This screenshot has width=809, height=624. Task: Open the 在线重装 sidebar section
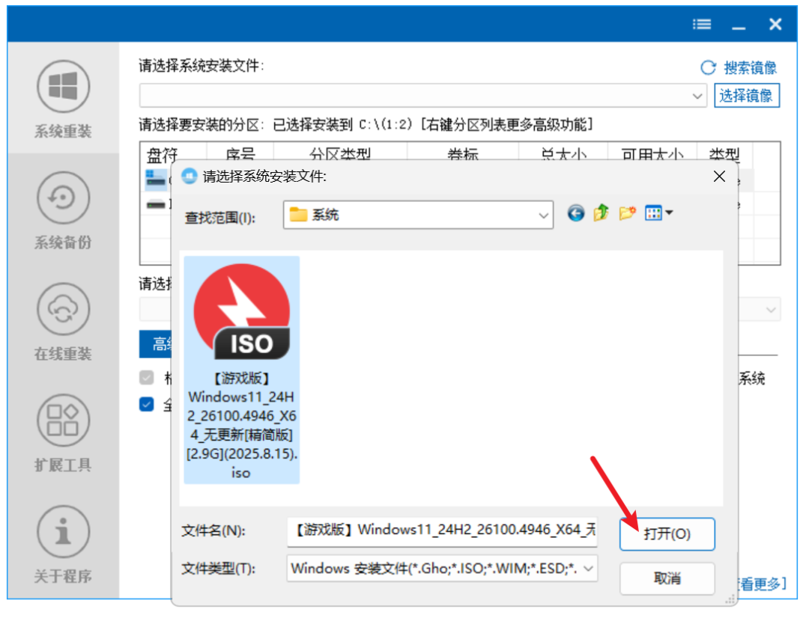pos(63,321)
